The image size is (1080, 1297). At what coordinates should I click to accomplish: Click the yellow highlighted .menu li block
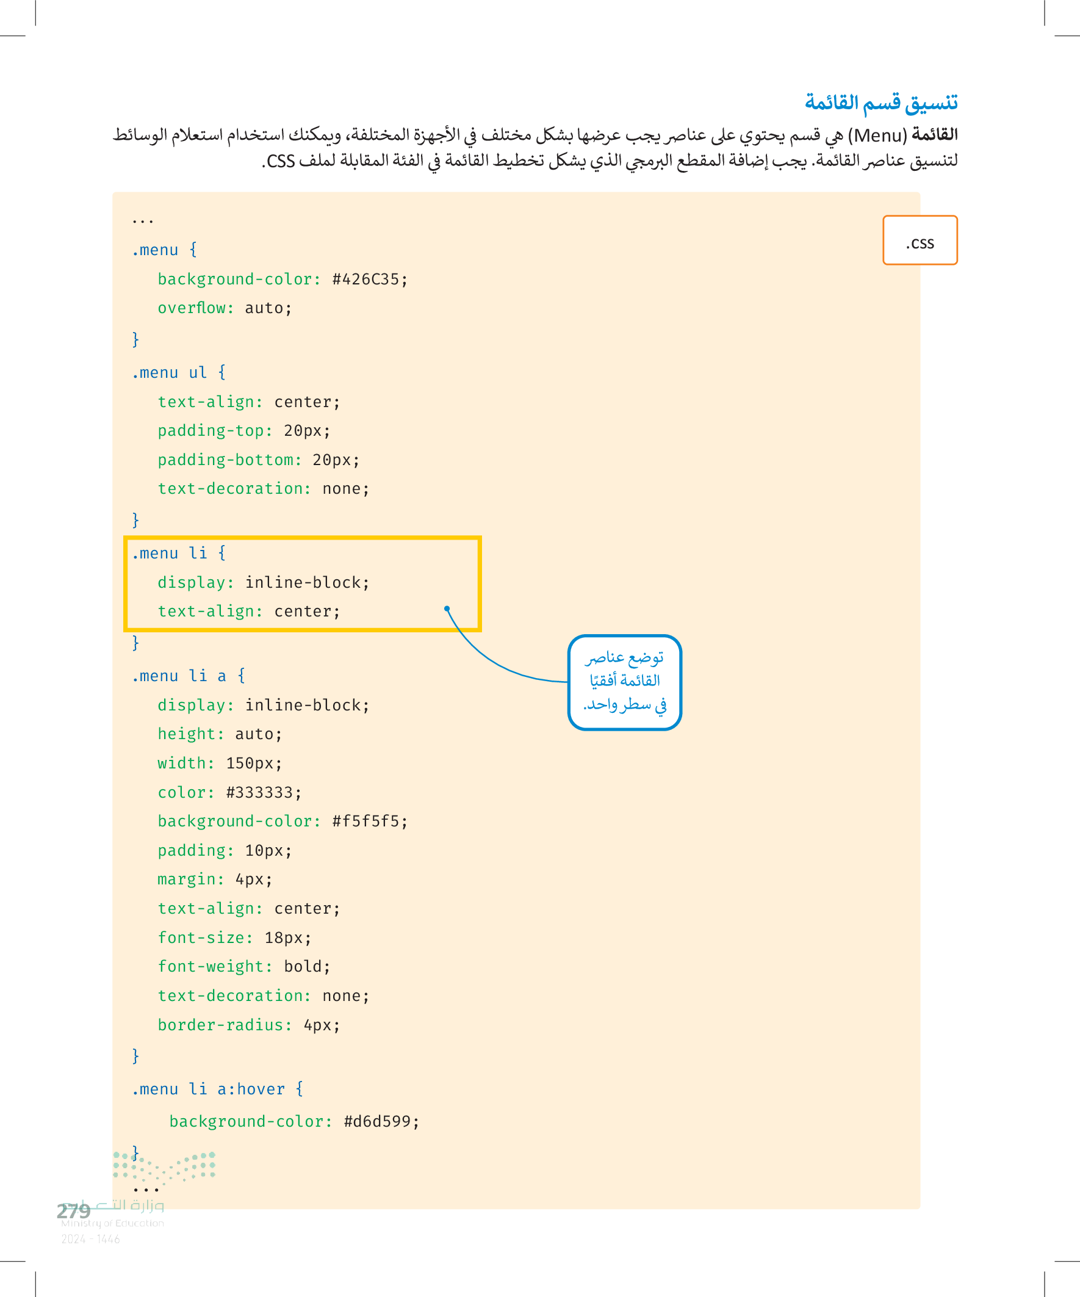pyautogui.click(x=302, y=583)
